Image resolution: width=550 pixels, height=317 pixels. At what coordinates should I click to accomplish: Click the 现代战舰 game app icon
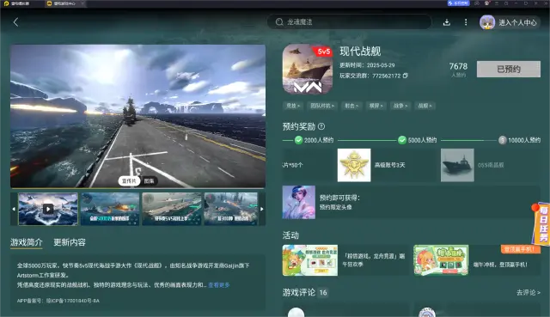tap(308, 69)
